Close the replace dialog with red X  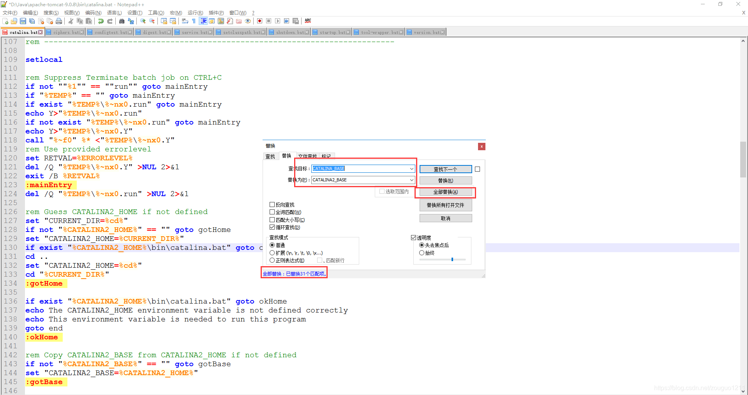click(482, 146)
